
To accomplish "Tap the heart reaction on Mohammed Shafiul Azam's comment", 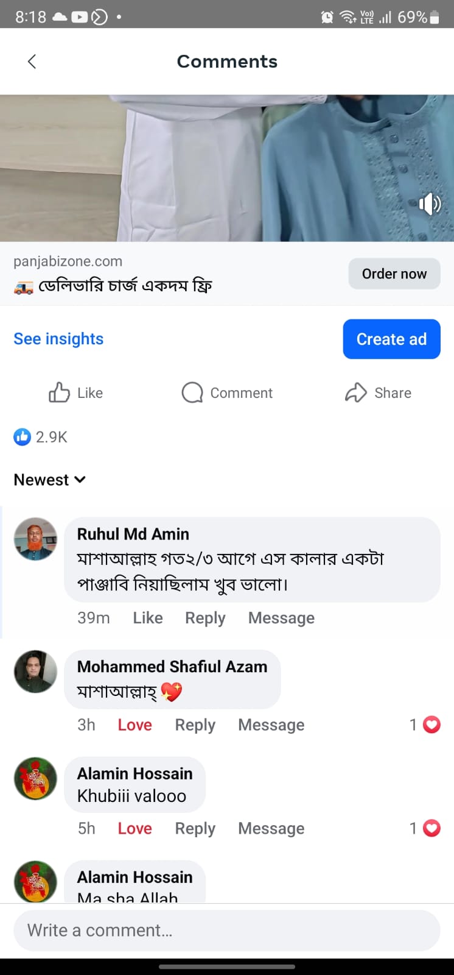I will point(431,725).
